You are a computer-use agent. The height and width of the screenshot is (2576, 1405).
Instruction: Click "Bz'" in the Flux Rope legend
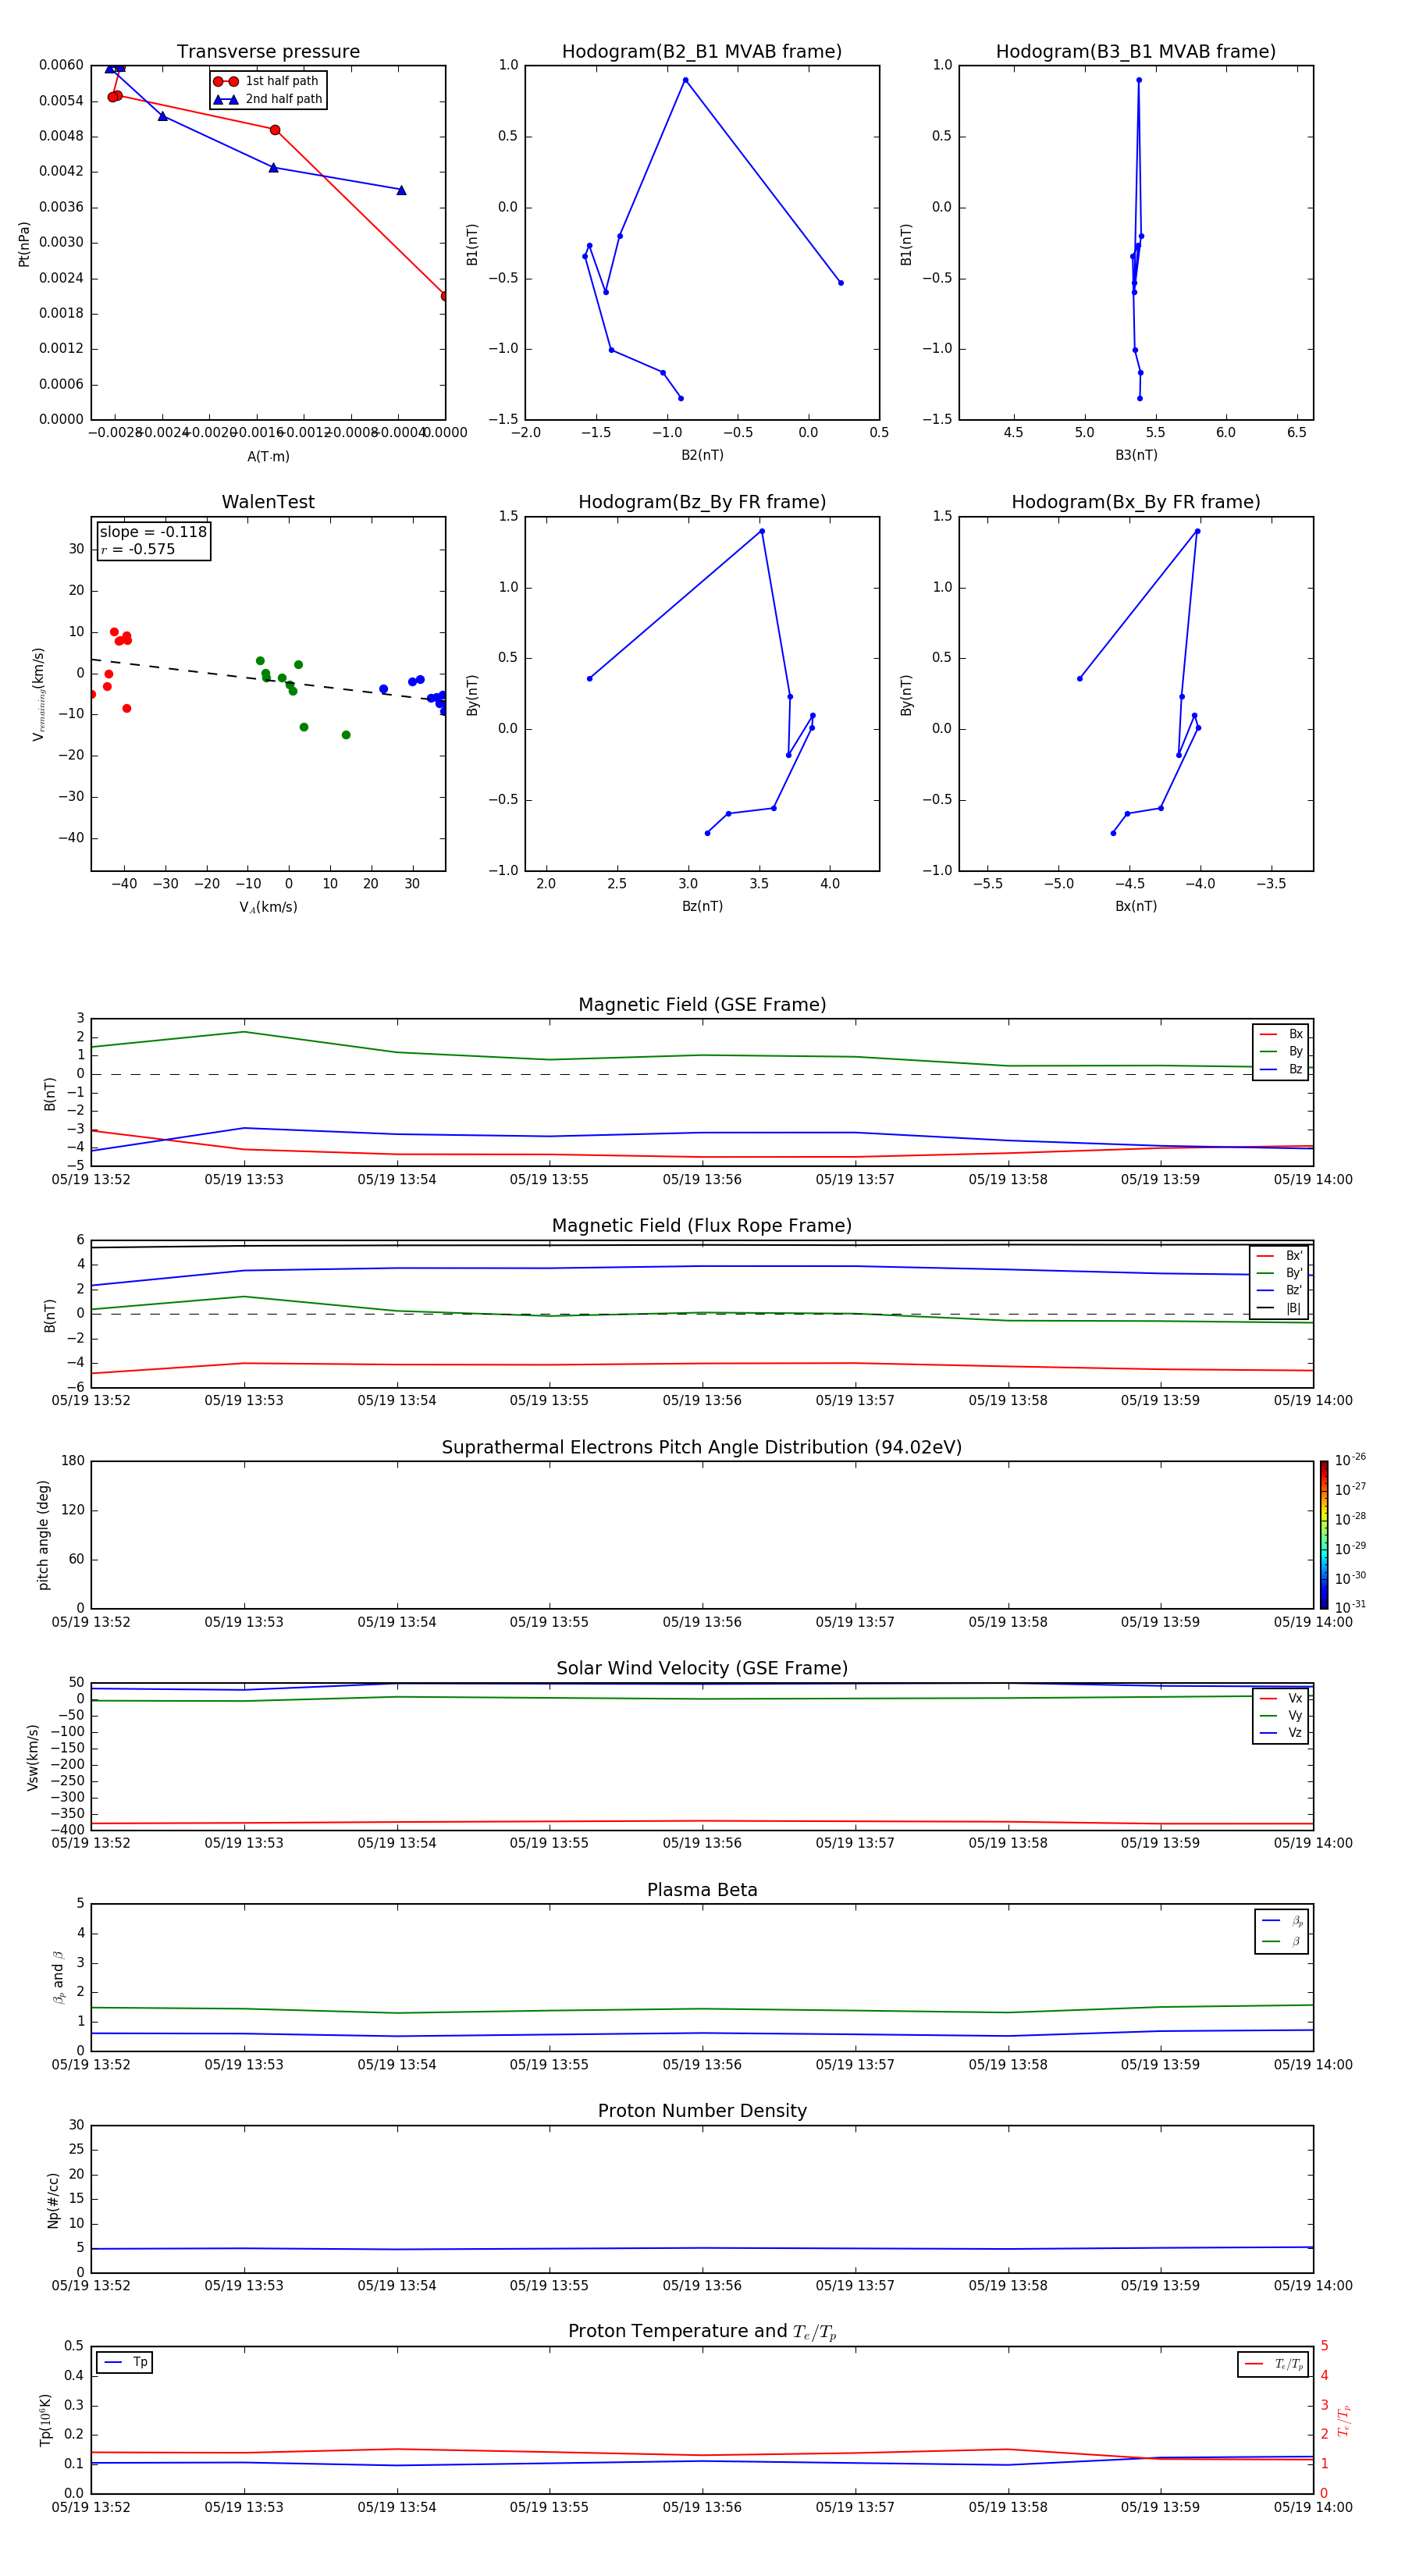(x=1294, y=1290)
